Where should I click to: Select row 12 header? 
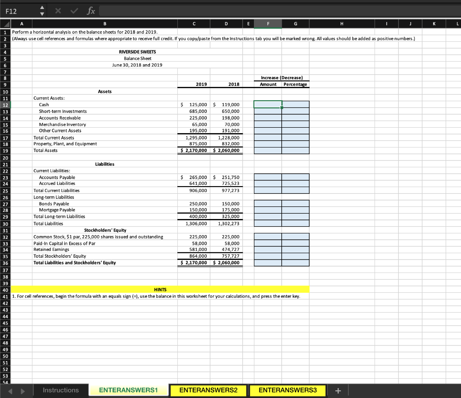coord(5,104)
